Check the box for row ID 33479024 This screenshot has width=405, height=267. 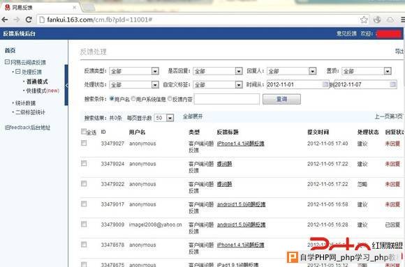(x=84, y=163)
